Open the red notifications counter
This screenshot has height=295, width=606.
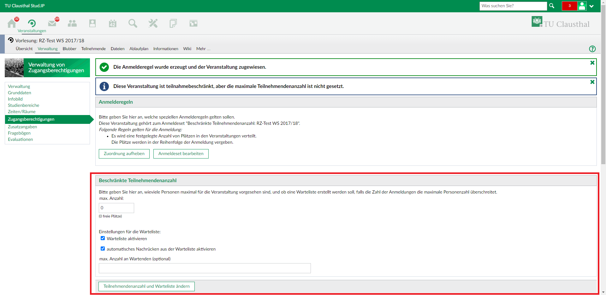coord(569,6)
